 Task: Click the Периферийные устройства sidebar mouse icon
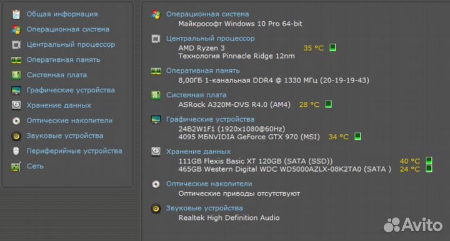tap(16, 151)
